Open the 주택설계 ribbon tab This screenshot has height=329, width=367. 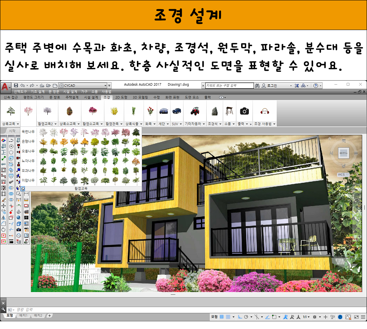pos(72,97)
